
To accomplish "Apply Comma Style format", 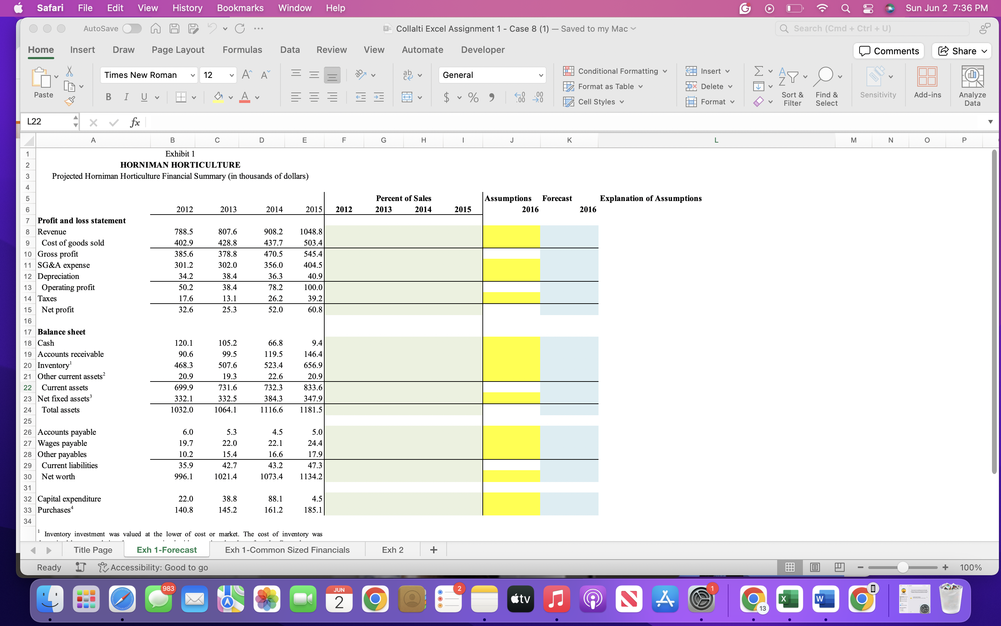I will coord(491,97).
